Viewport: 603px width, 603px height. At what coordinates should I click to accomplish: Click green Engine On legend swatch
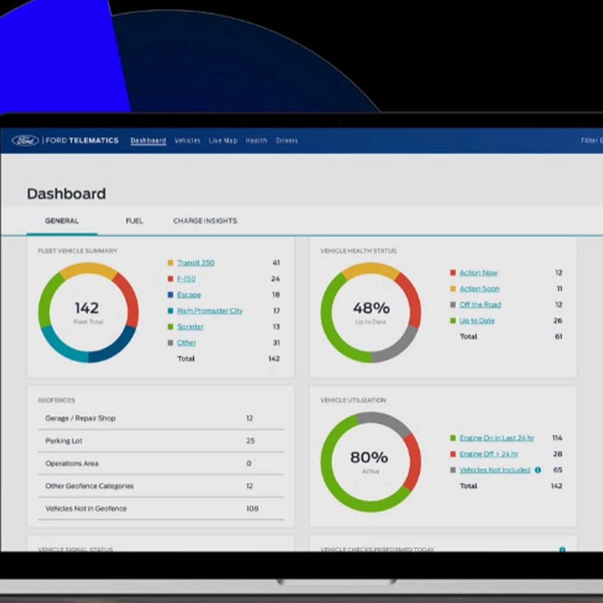pyautogui.click(x=453, y=438)
